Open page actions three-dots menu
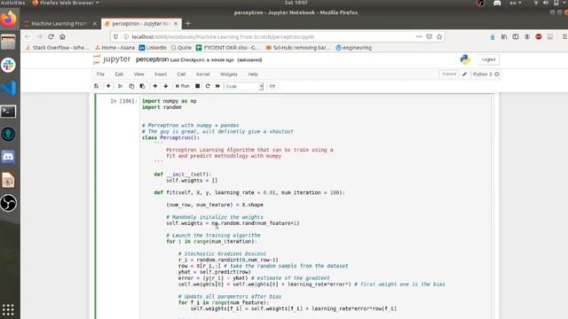This screenshot has width=568, height=319. click(419, 36)
